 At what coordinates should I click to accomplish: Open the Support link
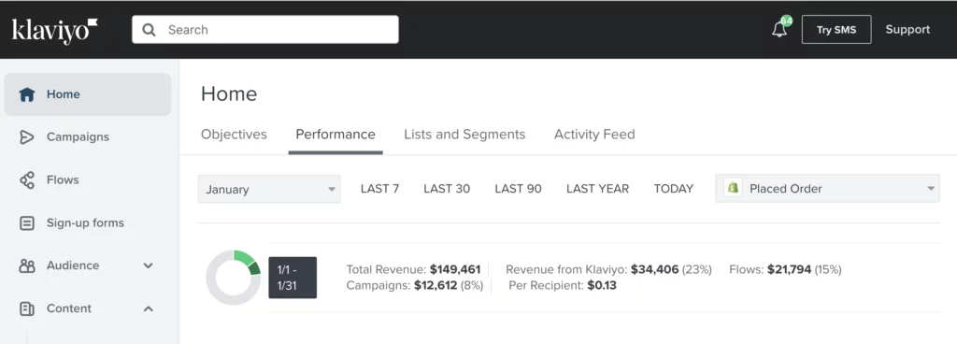(x=907, y=30)
